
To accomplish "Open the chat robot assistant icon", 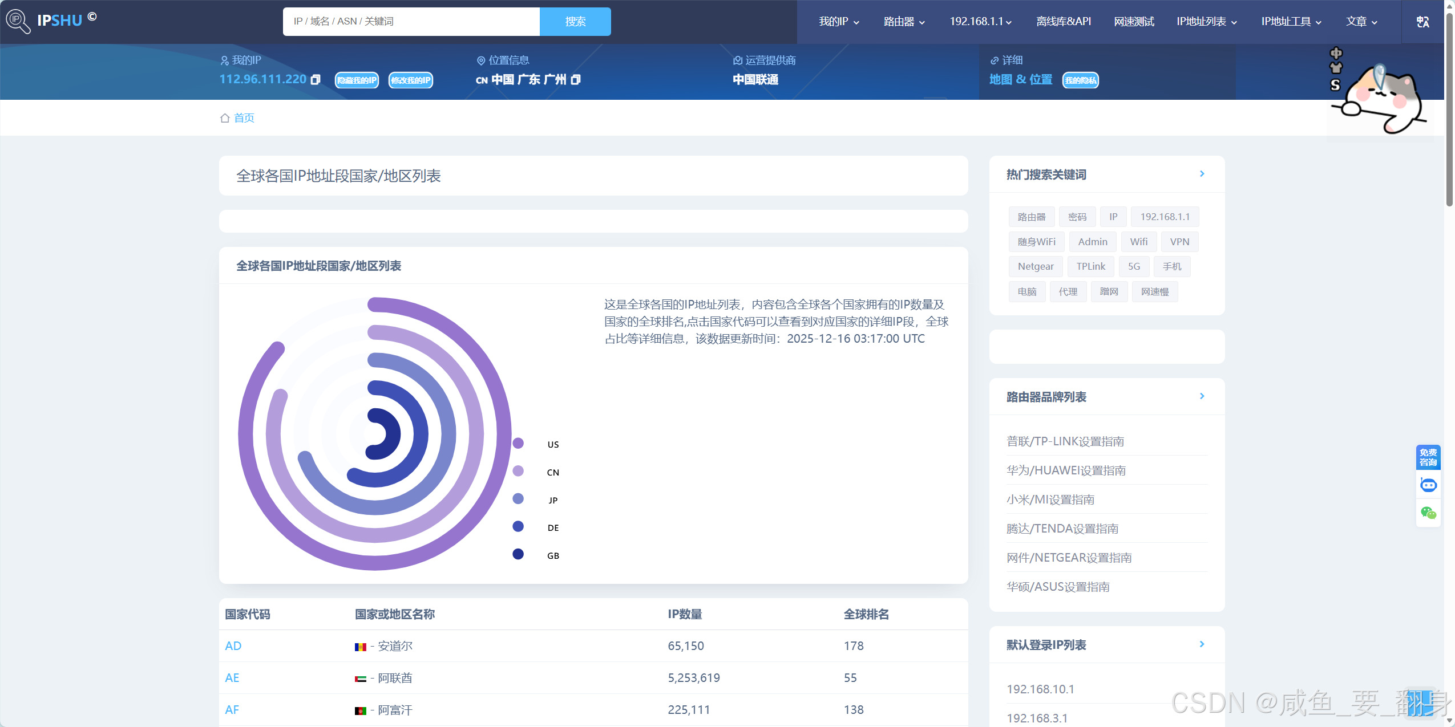I will [x=1428, y=485].
